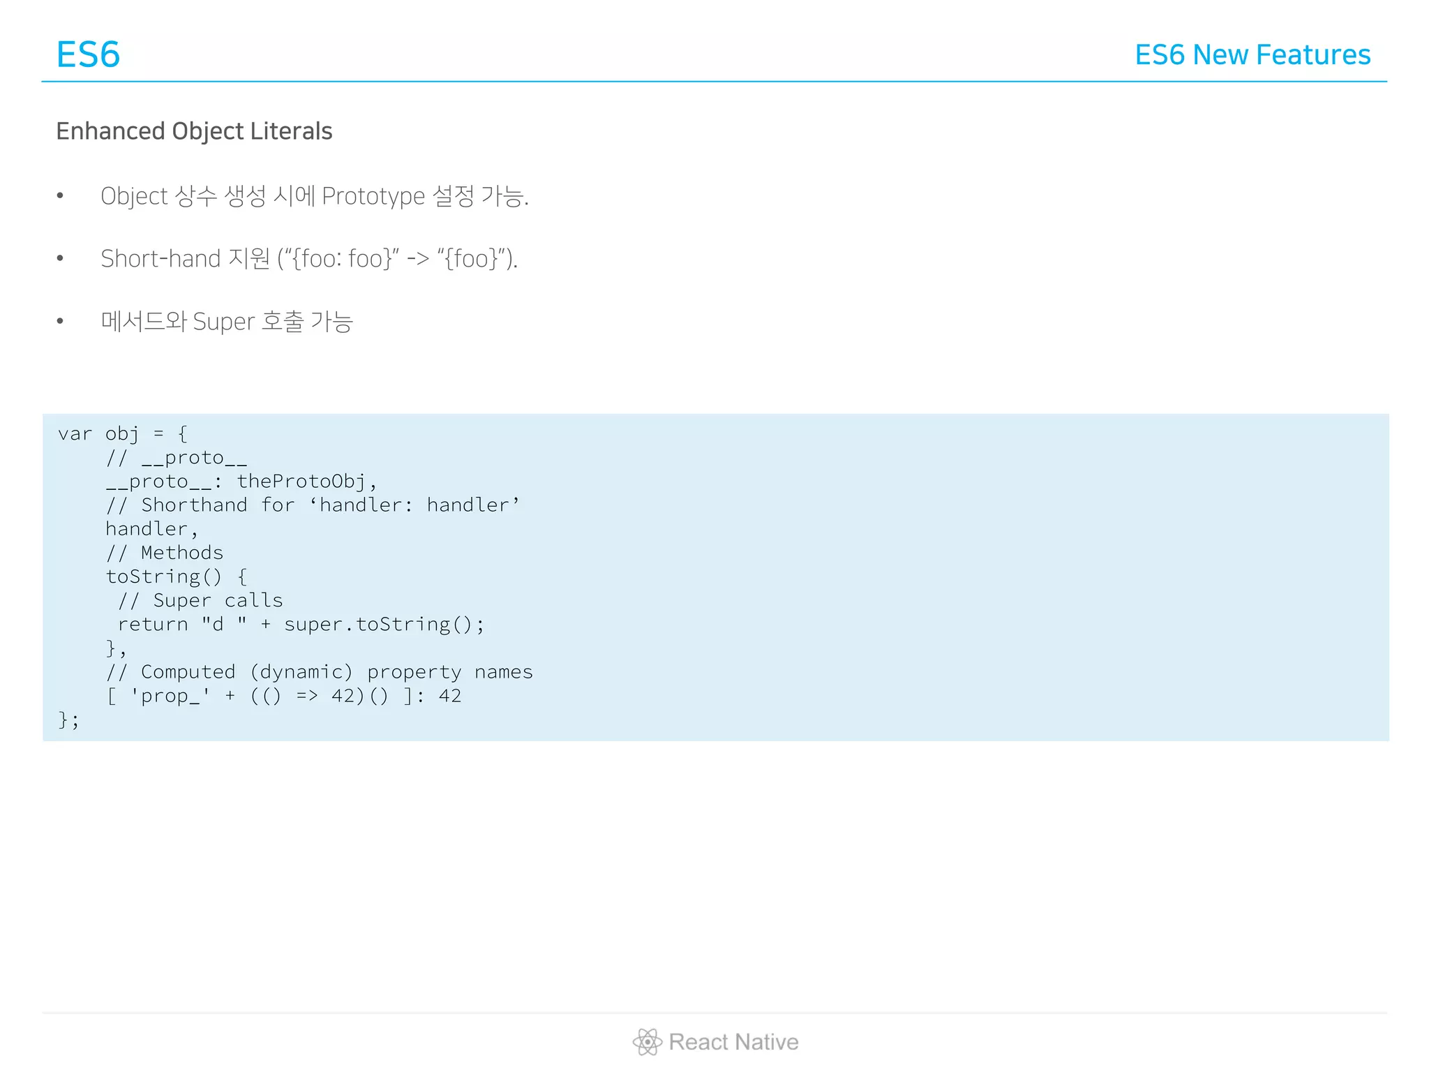Click the "Enhanced Object Literals" subheading
The height and width of the screenshot is (1072, 1429).
(x=194, y=131)
